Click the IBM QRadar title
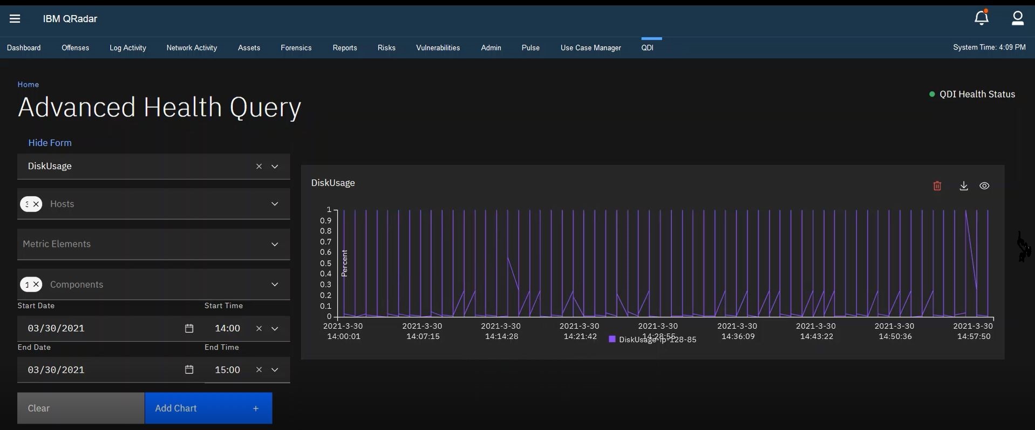The image size is (1035, 430). 70,19
